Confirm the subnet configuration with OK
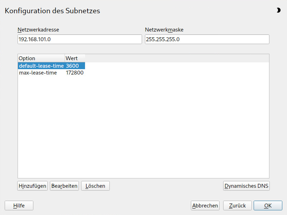Screen dimensions: 287x215 click(x=268, y=206)
